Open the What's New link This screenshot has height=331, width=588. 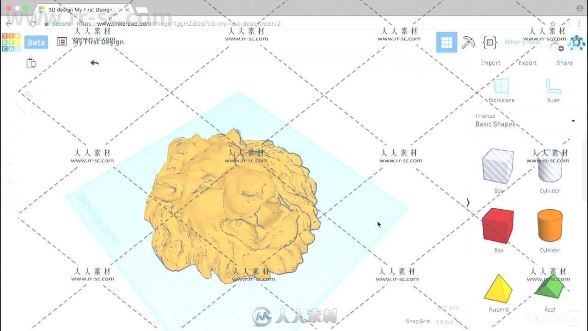(522, 42)
